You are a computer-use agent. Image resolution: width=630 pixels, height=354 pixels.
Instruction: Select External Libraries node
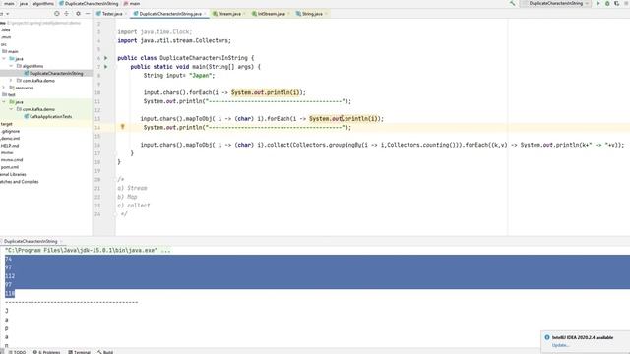point(13,174)
